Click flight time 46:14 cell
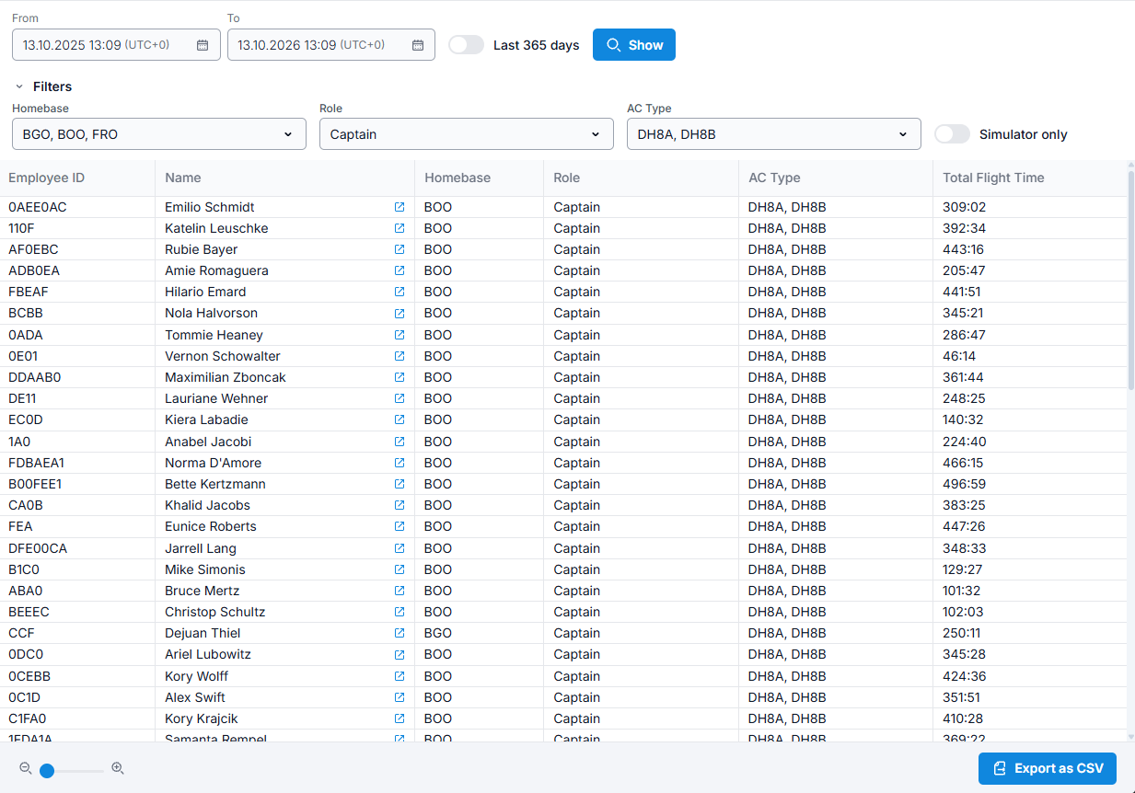 (x=1029, y=356)
